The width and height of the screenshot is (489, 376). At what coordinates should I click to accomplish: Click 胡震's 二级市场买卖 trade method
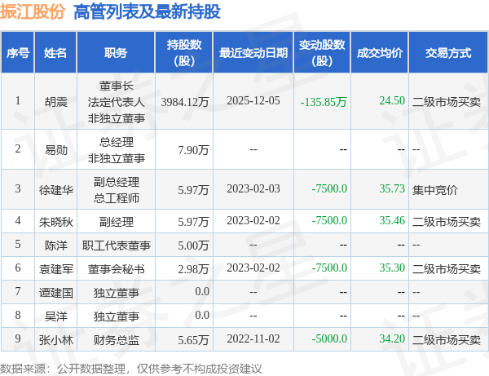447,102
